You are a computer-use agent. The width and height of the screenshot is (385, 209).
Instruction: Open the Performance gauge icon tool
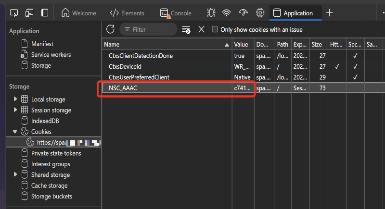click(243, 13)
